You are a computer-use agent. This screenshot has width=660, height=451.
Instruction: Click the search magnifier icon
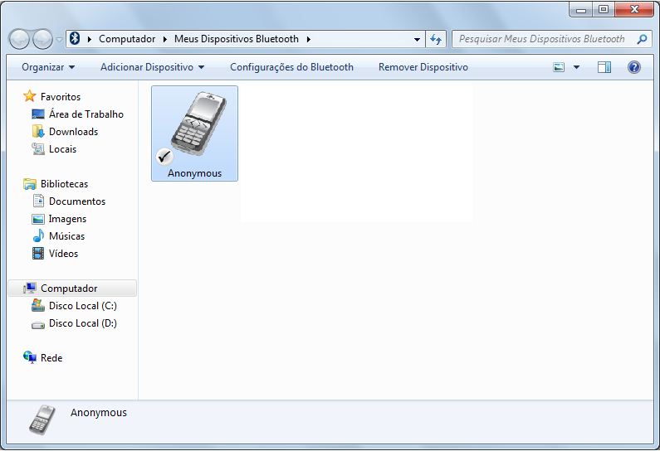click(642, 39)
